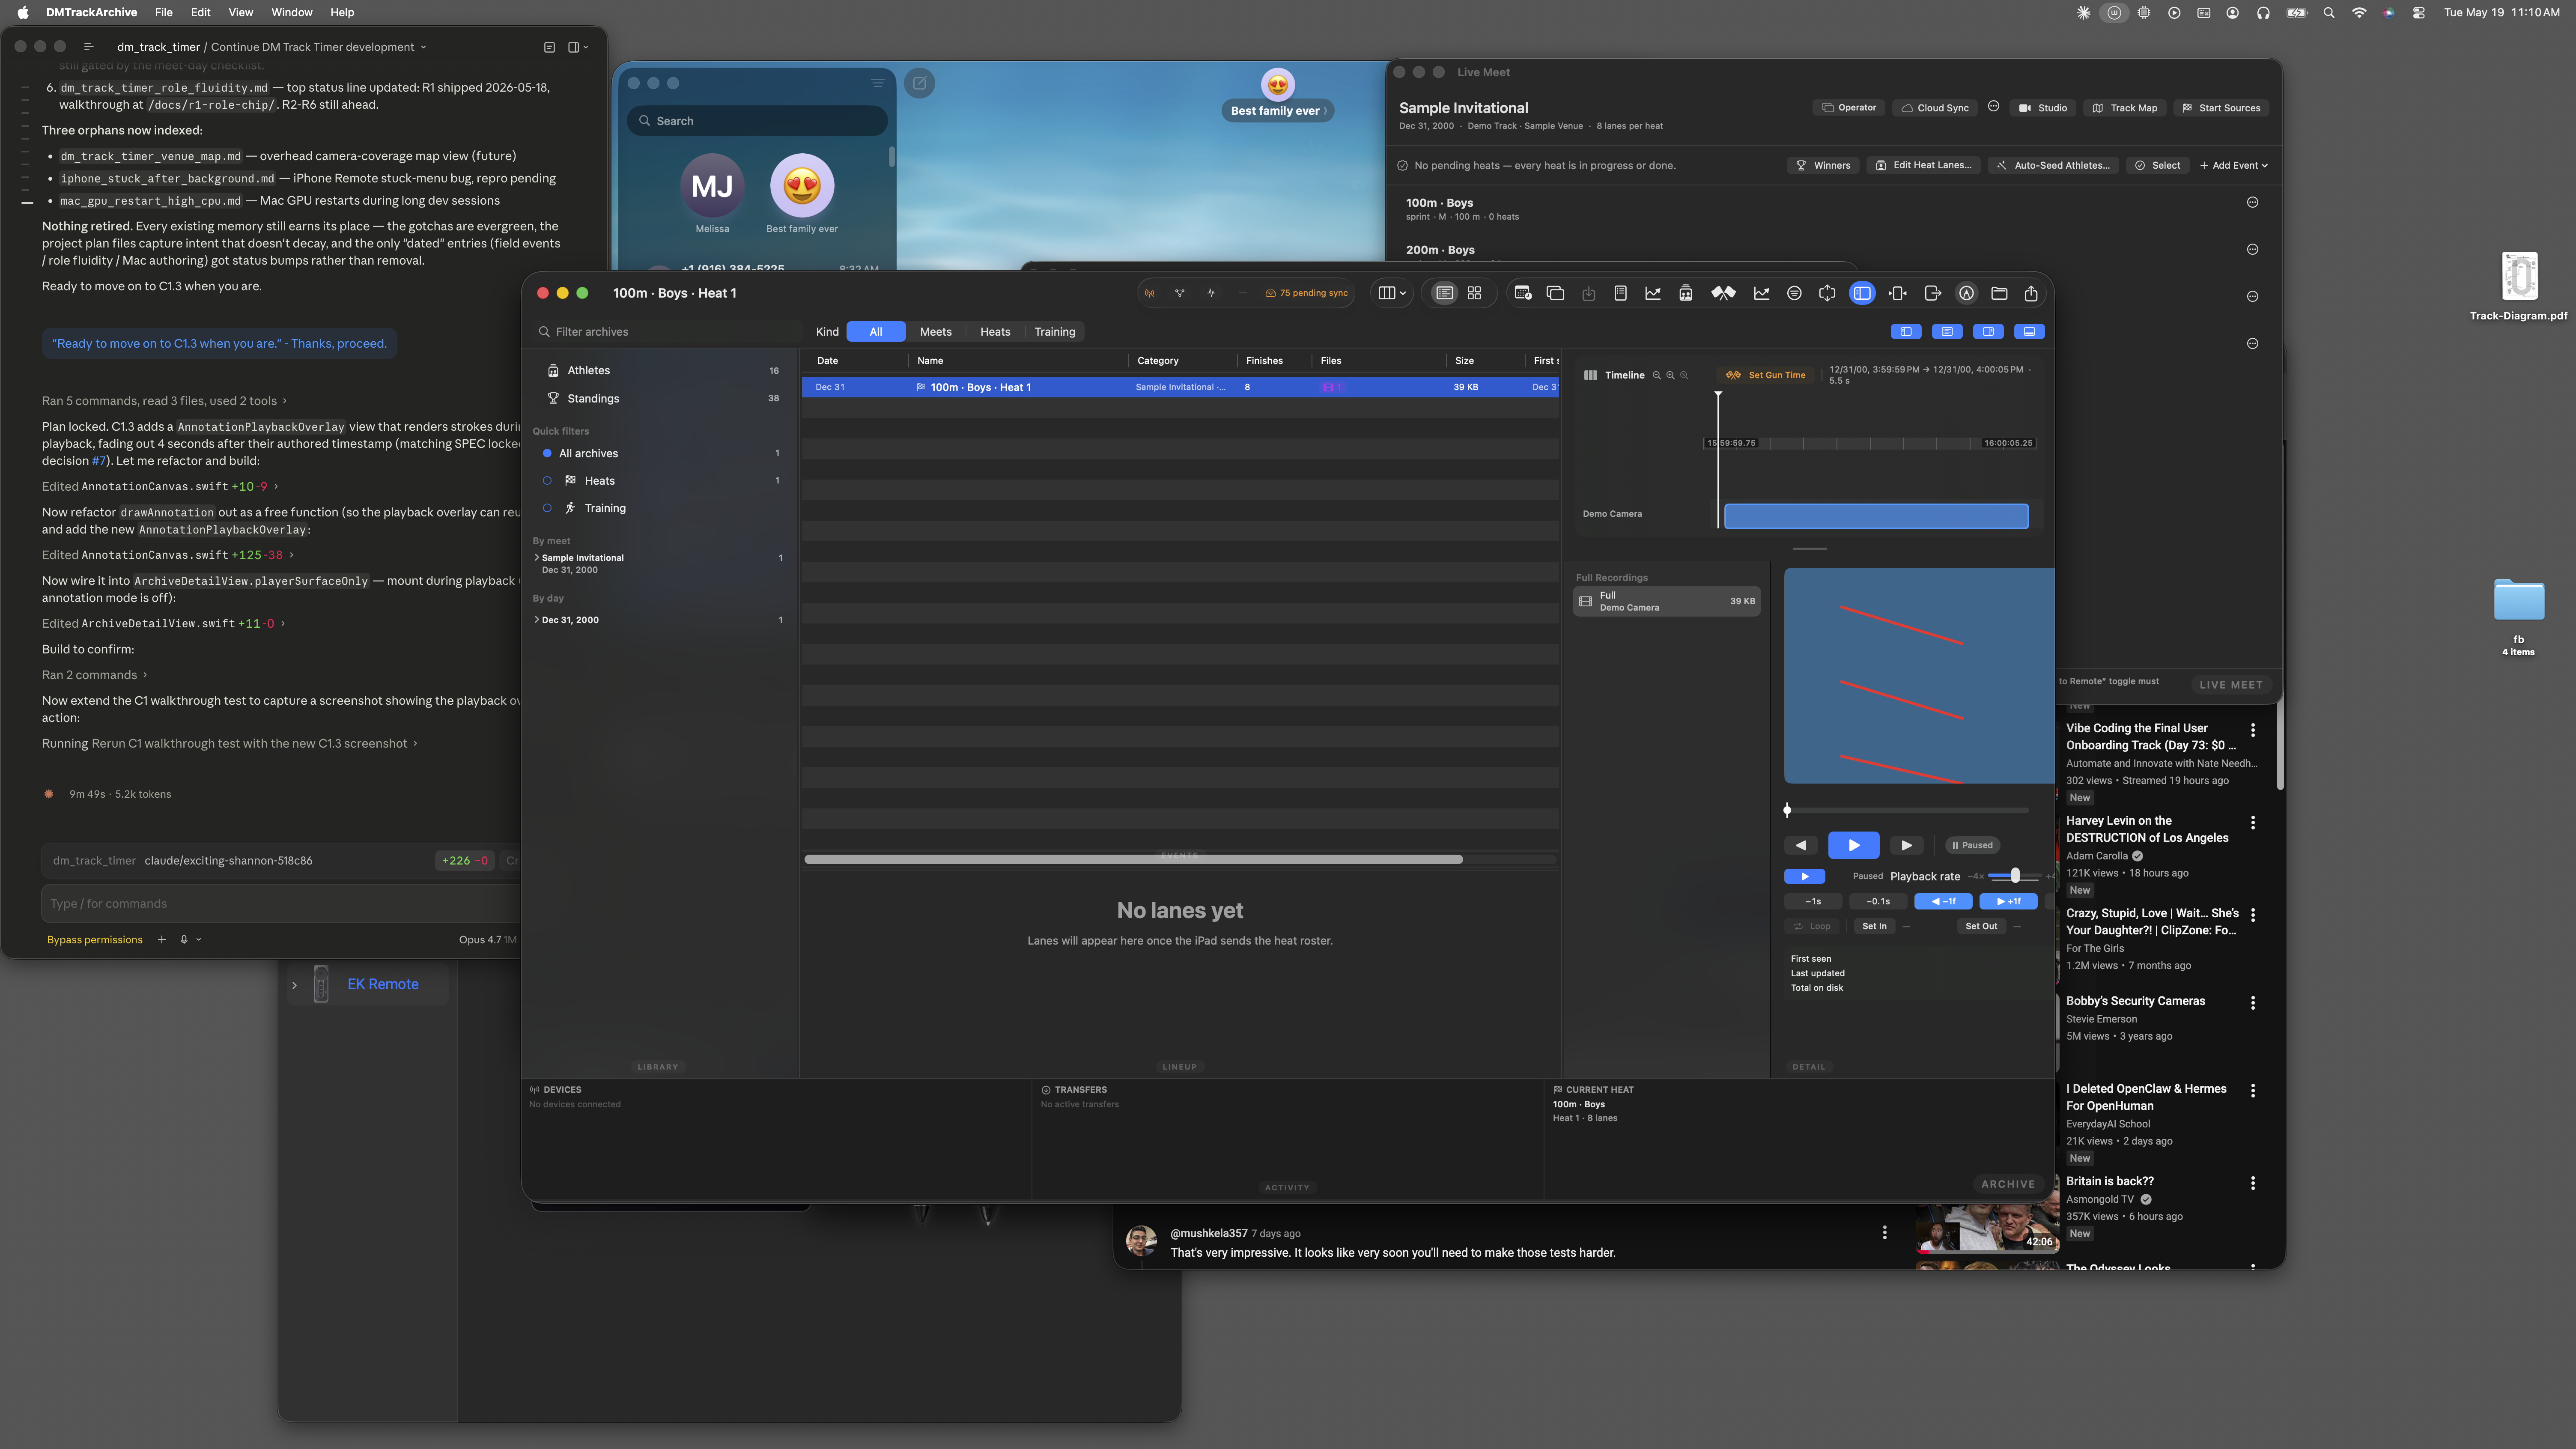Open the columns layout dropdown
The width and height of the screenshot is (2576, 1449).
pyautogui.click(x=1392, y=293)
